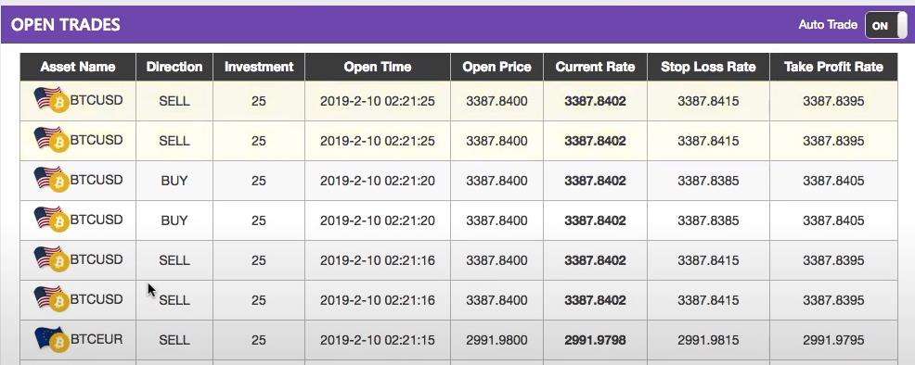The image size is (915, 365).
Task: Click the first BUY direction cell
Action: 174,181
